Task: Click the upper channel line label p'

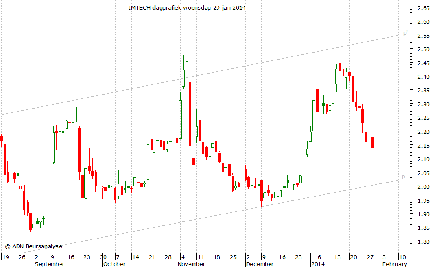Action: (x=406, y=34)
